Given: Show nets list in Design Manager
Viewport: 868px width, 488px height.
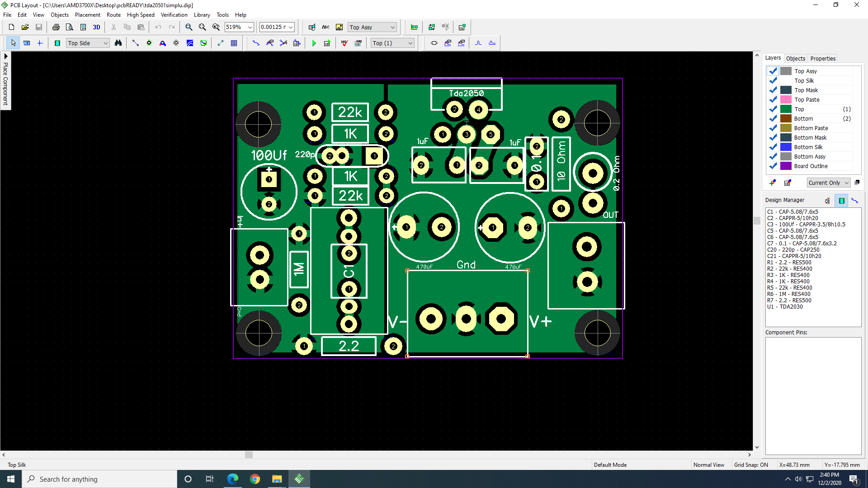Looking at the screenshot, I should click(x=854, y=201).
